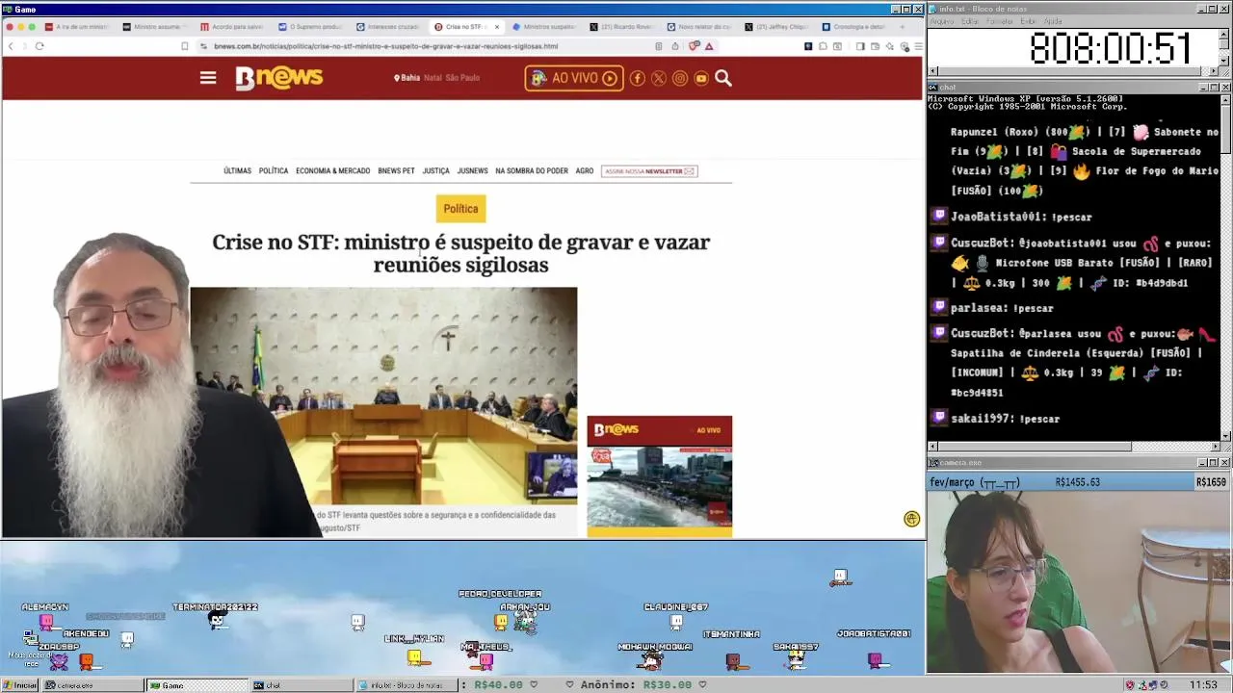Switch to 'Interesses cruzados' tab
This screenshot has height=693, width=1233.
point(390,27)
